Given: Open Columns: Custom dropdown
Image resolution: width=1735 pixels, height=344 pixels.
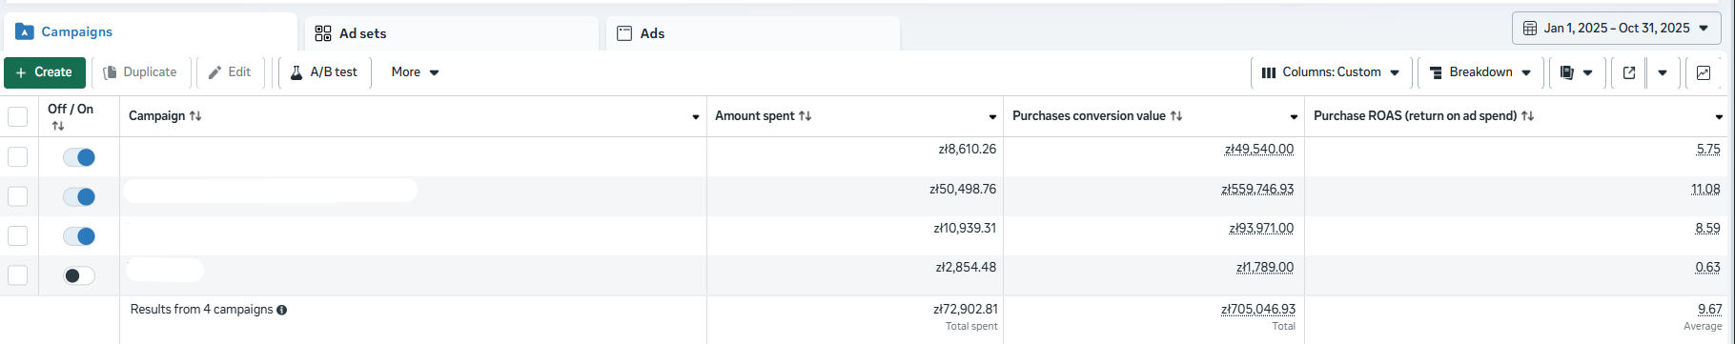Looking at the screenshot, I should [1331, 72].
